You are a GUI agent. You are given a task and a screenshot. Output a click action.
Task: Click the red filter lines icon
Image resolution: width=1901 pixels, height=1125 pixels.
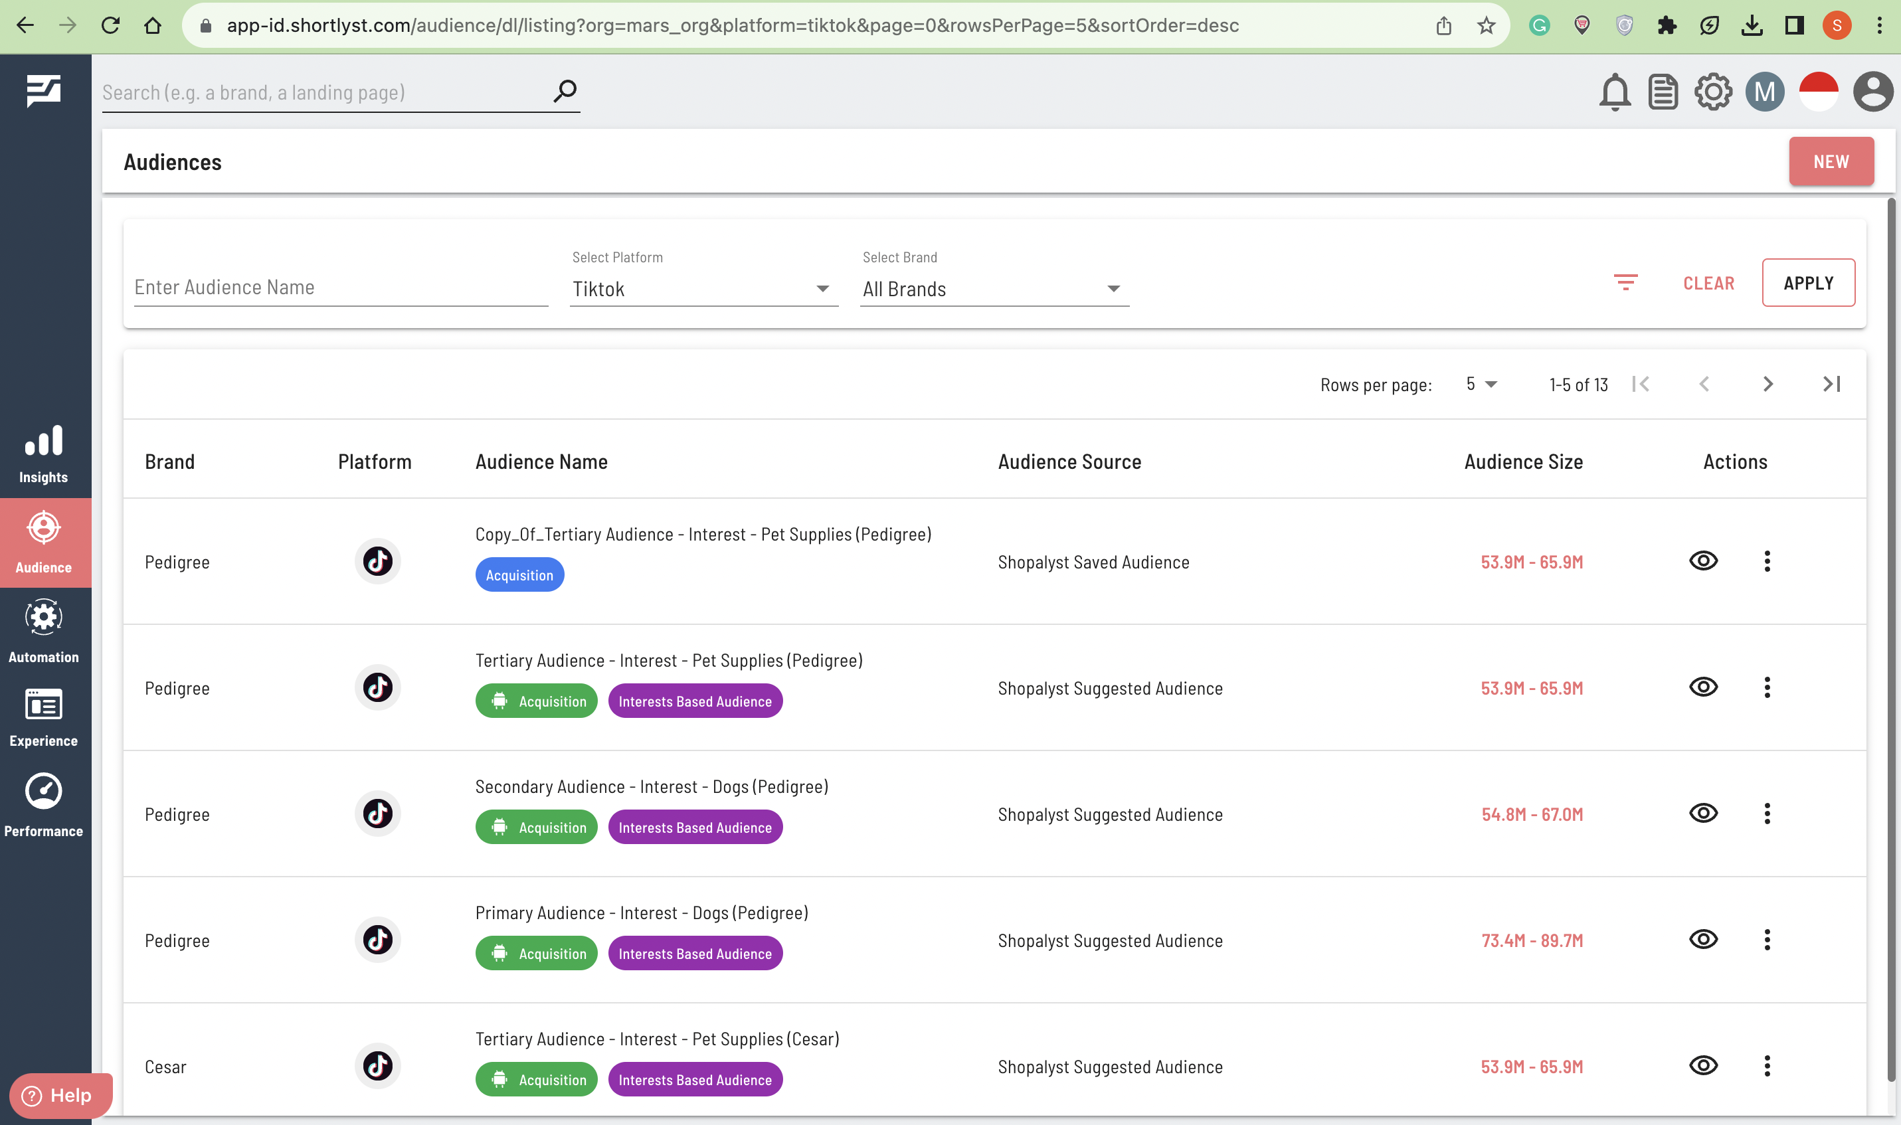(1625, 283)
